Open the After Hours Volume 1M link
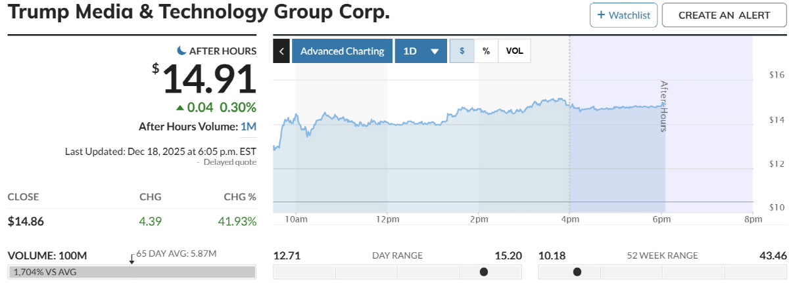 click(249, 127)
